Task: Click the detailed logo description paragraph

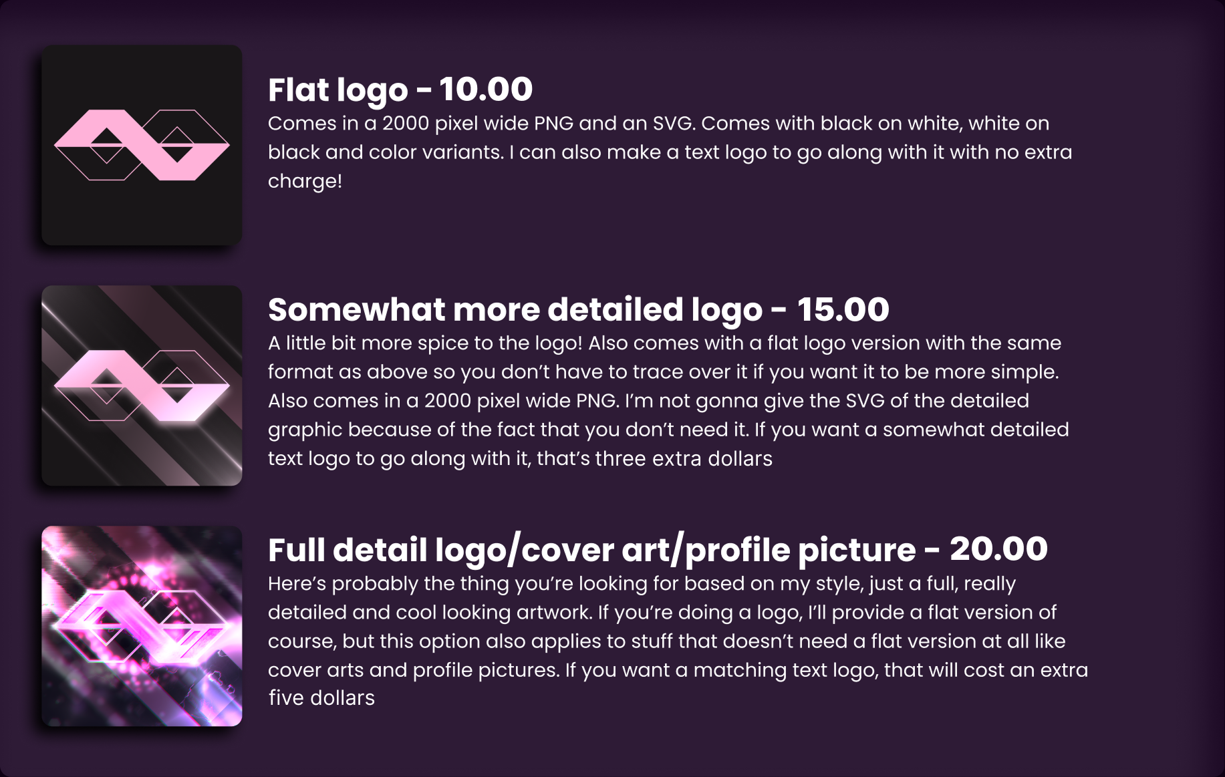Action: click(668, 400)
